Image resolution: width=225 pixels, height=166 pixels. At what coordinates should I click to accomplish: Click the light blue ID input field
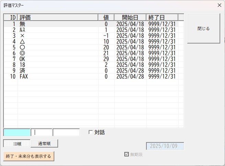click(x=17, y=132)
